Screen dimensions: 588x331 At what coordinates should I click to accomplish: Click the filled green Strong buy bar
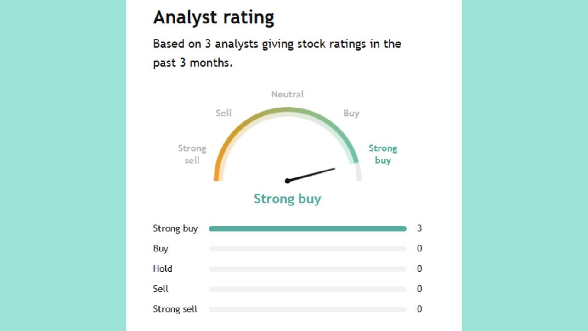click(307, 228)
